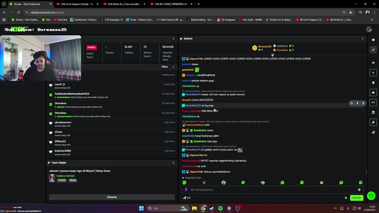The image size is (379, 213).
Task: Show hidden system tray icons
Action: click(x=335, y=208)
